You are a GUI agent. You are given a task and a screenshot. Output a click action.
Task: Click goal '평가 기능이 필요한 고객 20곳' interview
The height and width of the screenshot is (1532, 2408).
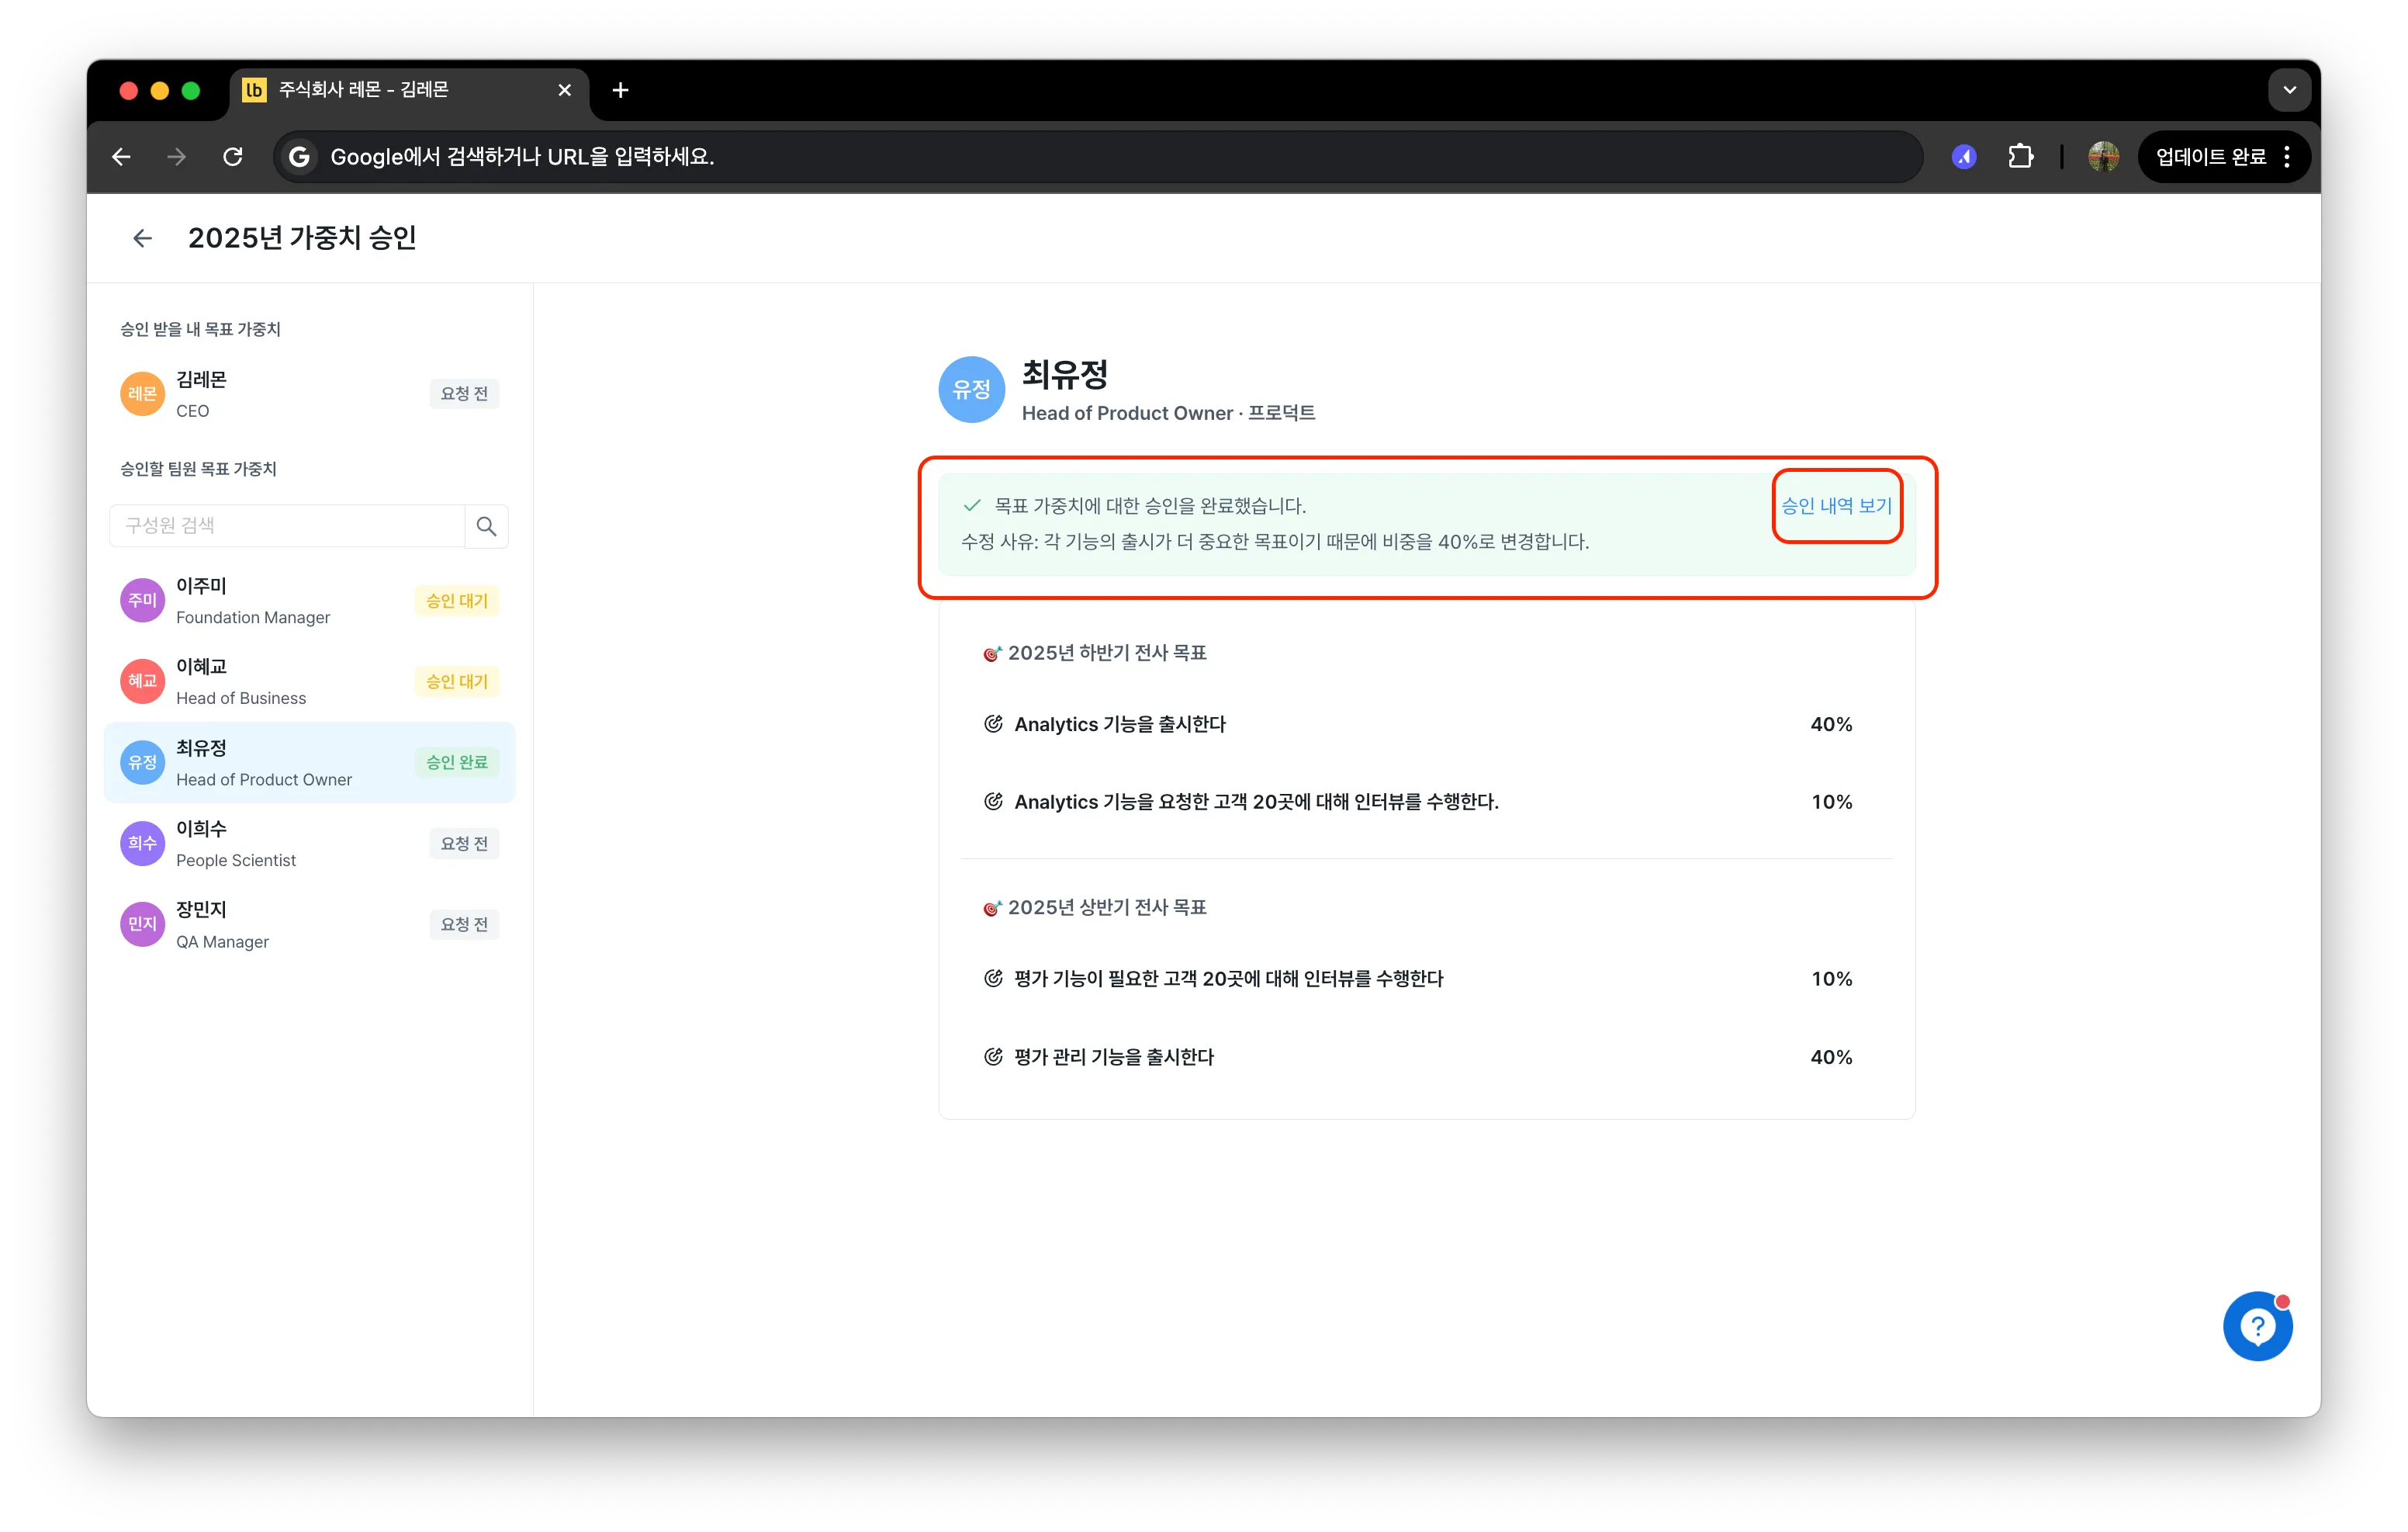[x=1229, y=979]
